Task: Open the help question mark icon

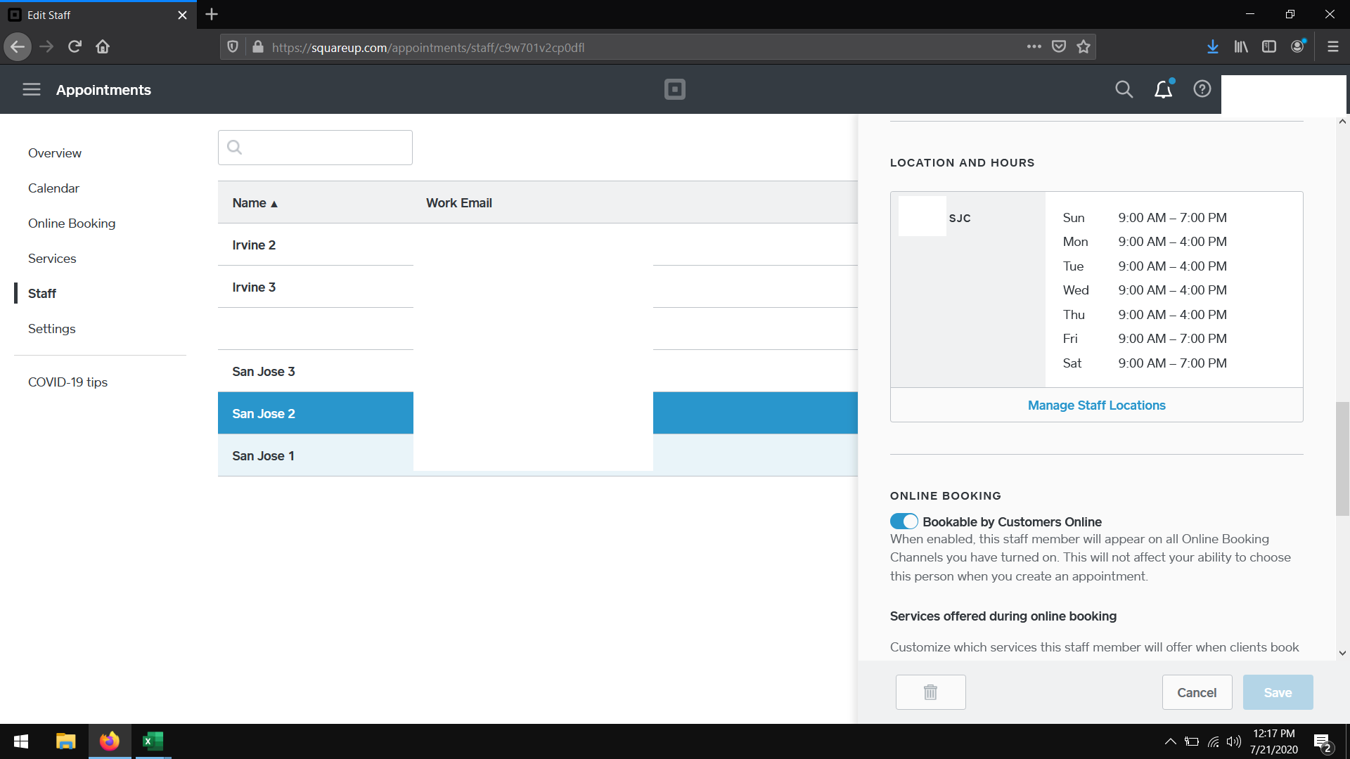Action: click(1202, 89)
